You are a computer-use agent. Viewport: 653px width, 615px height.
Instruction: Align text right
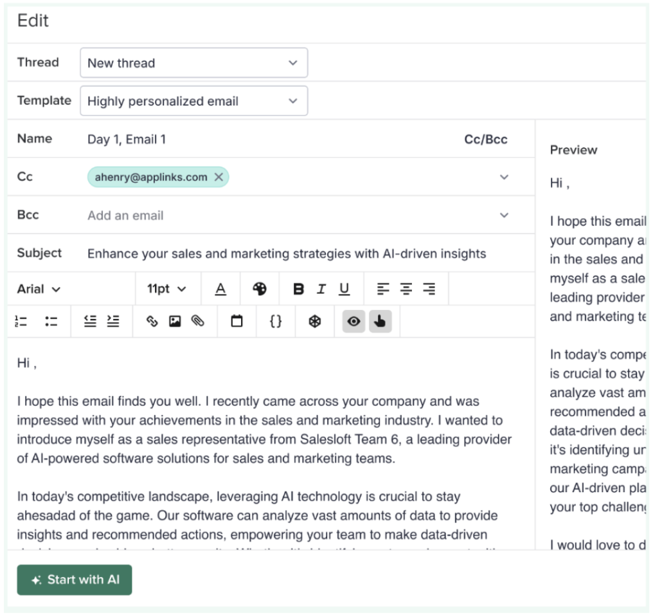(429, 289)
